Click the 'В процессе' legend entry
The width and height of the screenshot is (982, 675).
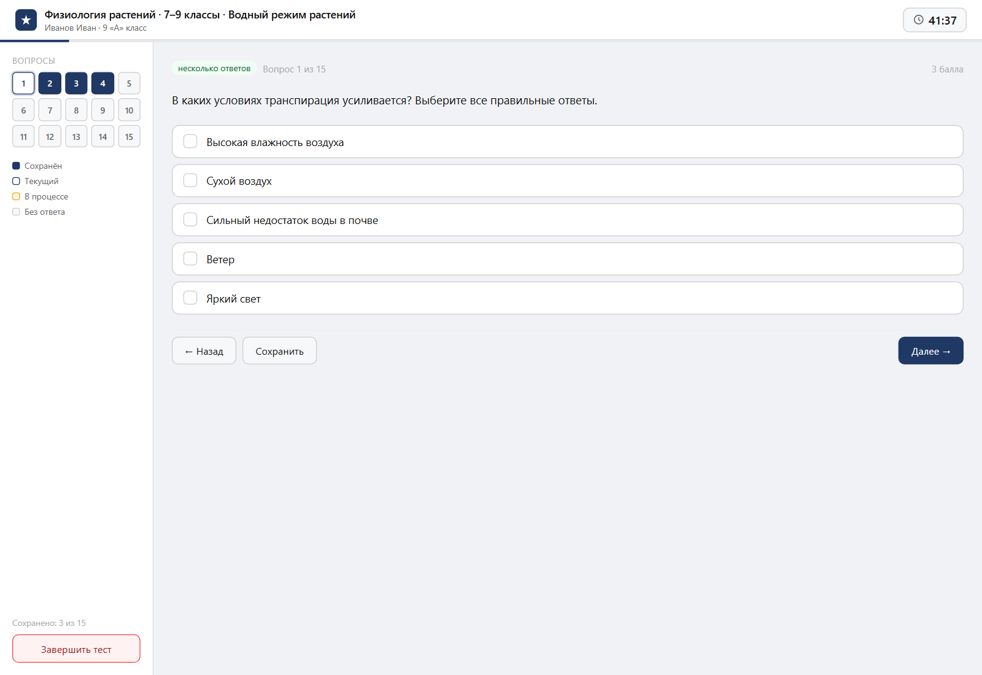click(x=41, y=196)
